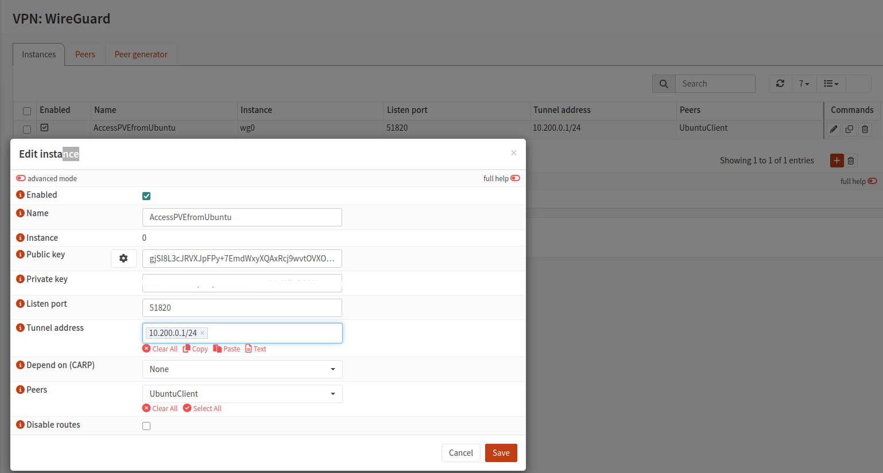Open the Depend on (CARP) dropdown

tap(242, 369)
